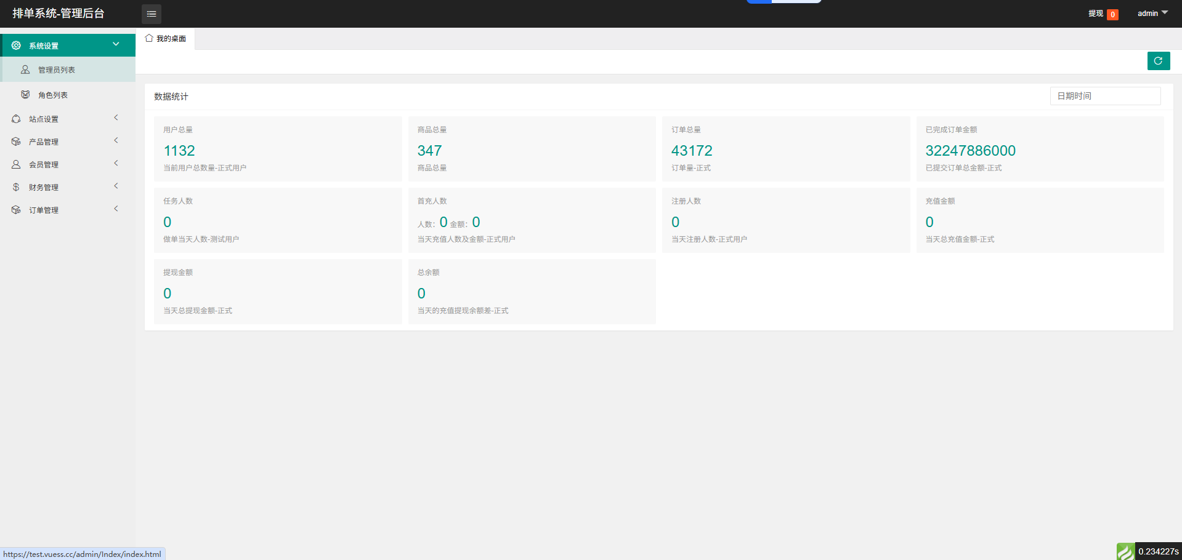This screenshot has width=1182, height=560.
Task: Click the role list icon
Action: tap(25, 95)
